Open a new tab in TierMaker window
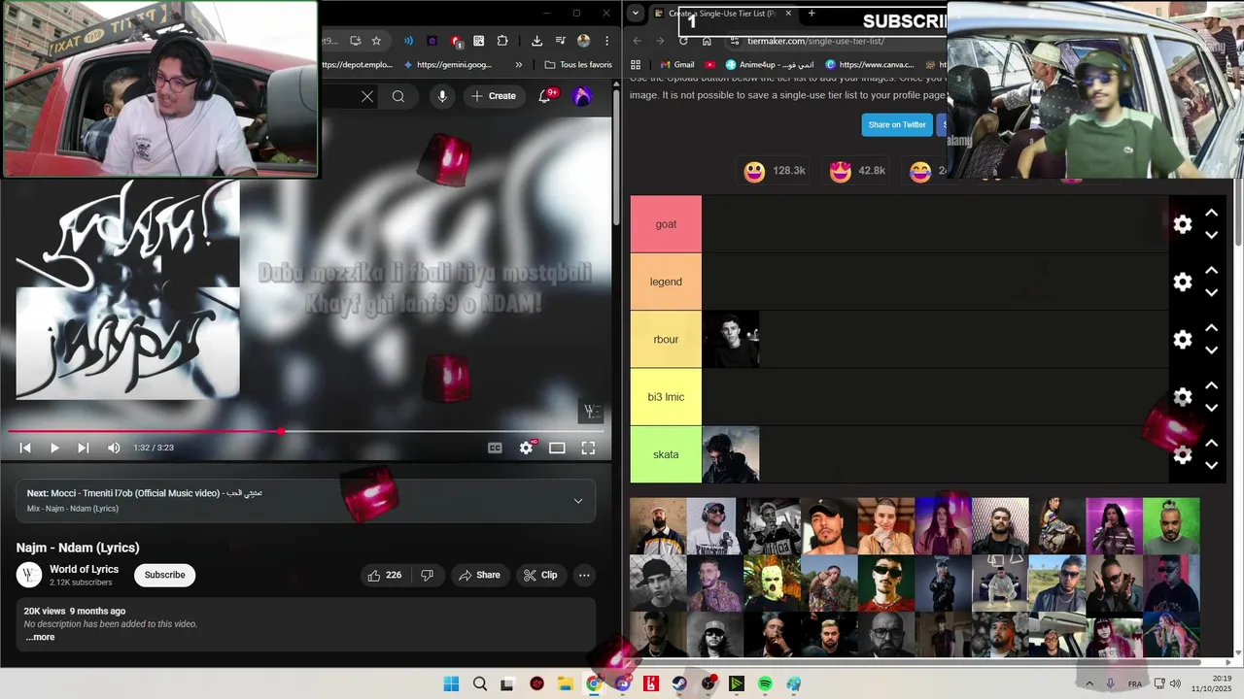Screen dimensions: 1244x699 pyautogui.click(x=812, y=14)
